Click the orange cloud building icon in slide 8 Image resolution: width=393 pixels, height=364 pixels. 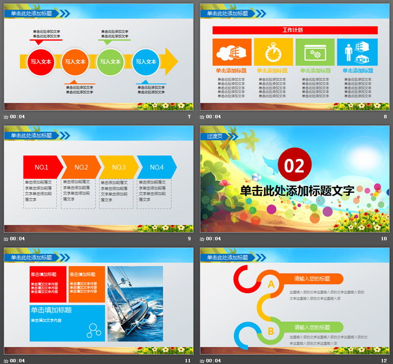tap(232, 52)
